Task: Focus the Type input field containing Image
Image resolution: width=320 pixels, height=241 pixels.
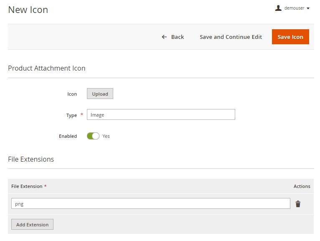Action: 161,115
